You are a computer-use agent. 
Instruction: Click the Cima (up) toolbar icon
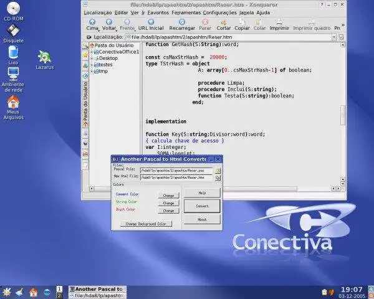(x=92, y=22)
